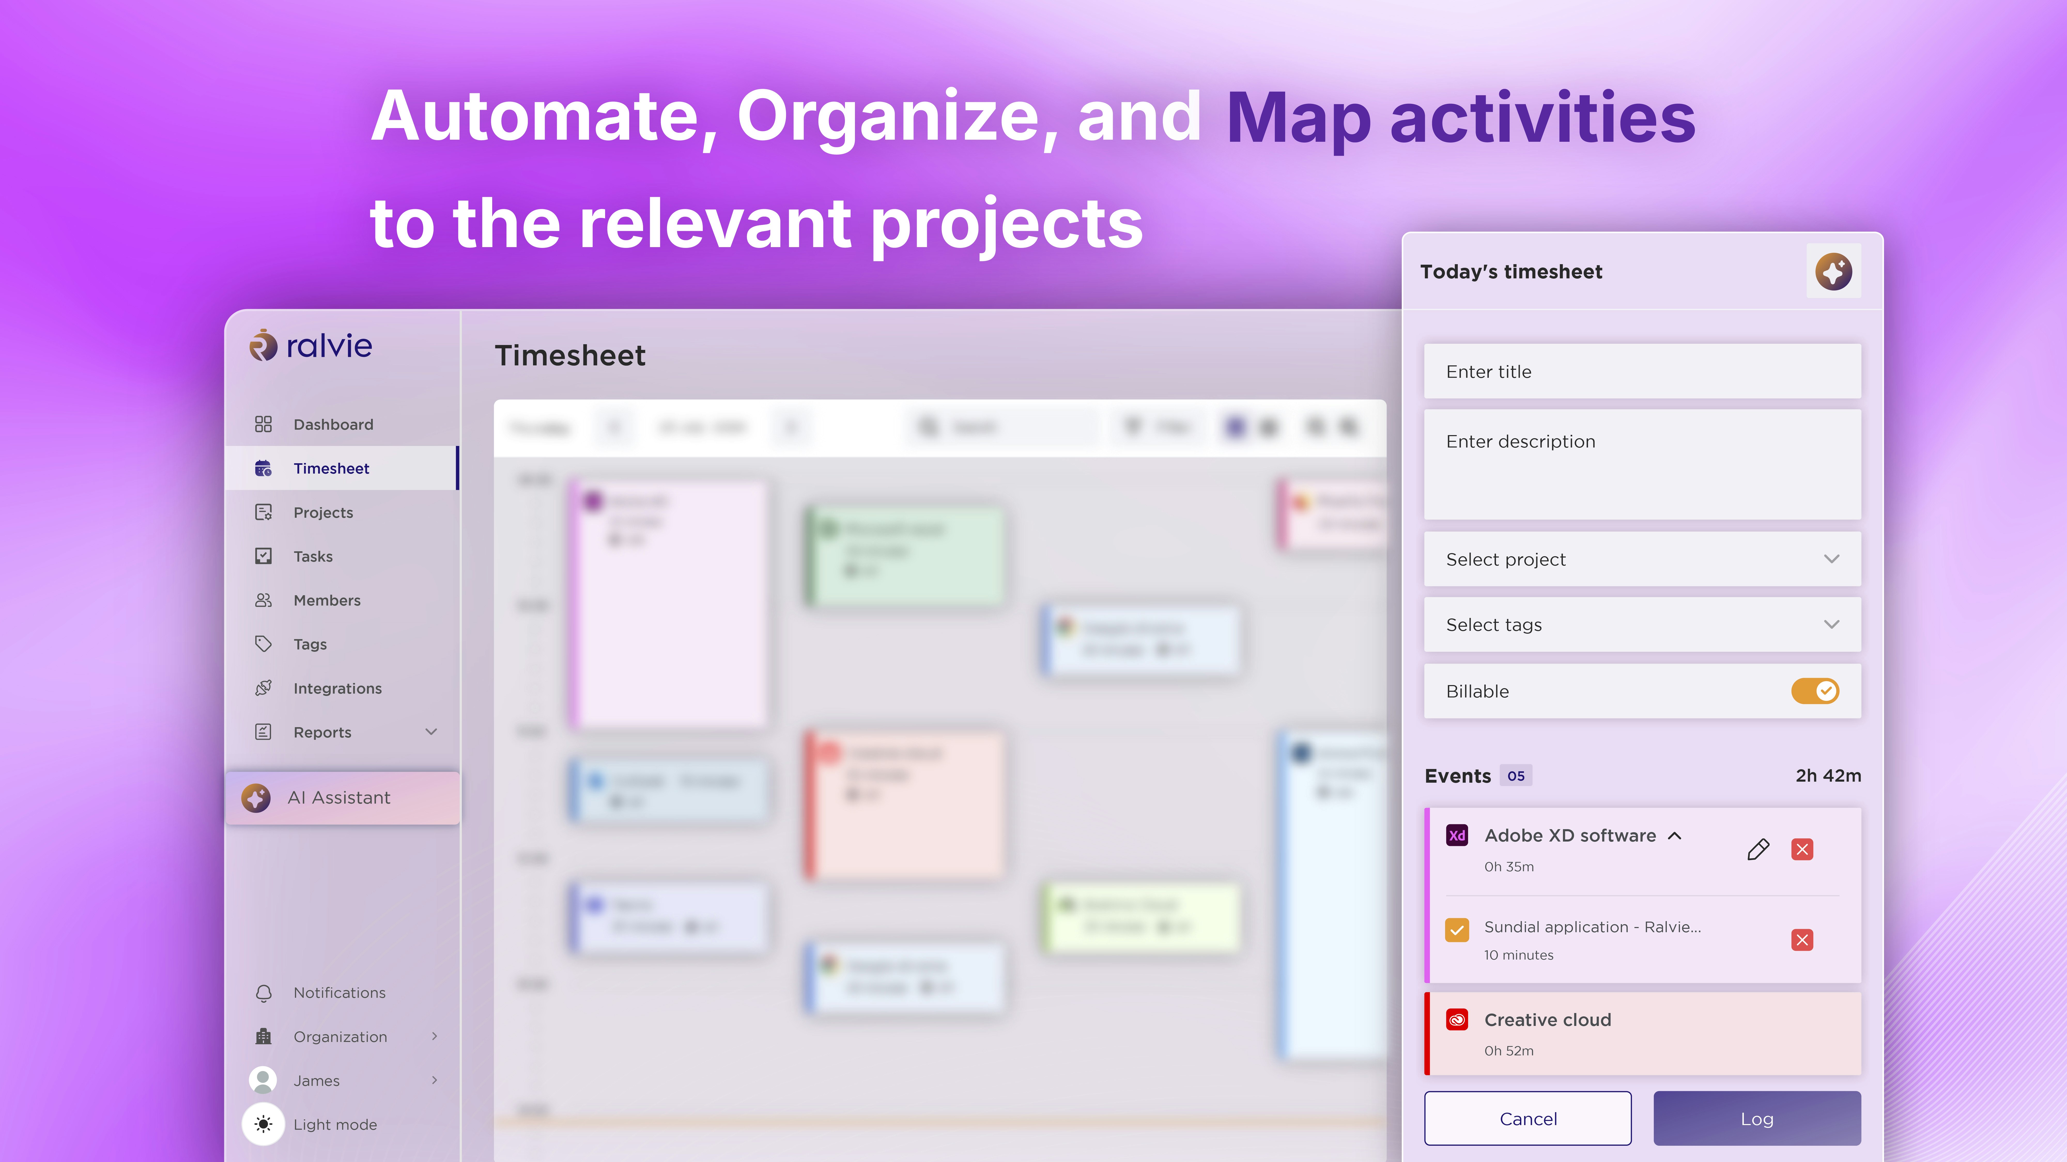The width and height of the screenshot is (2067, 1162).
Task: Click the AI Assistant sparkle icon in sidebar
Action: coord(256,798)
